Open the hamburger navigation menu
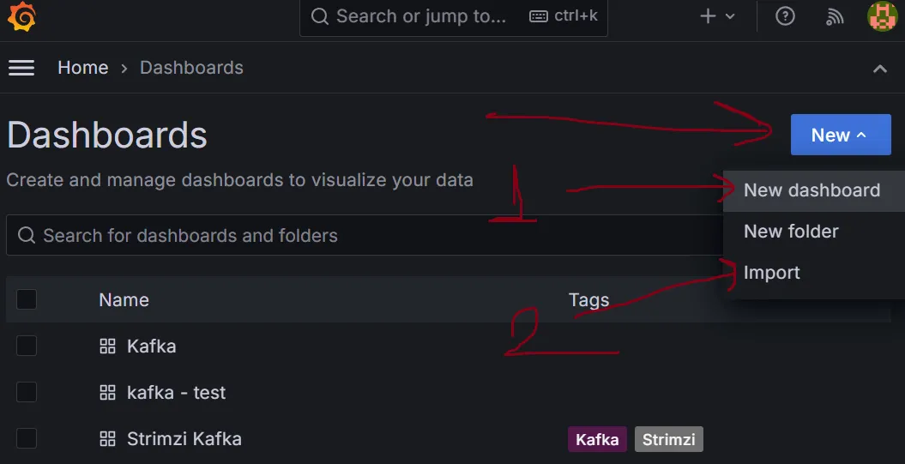905x464 pixels. click(21, 68)
